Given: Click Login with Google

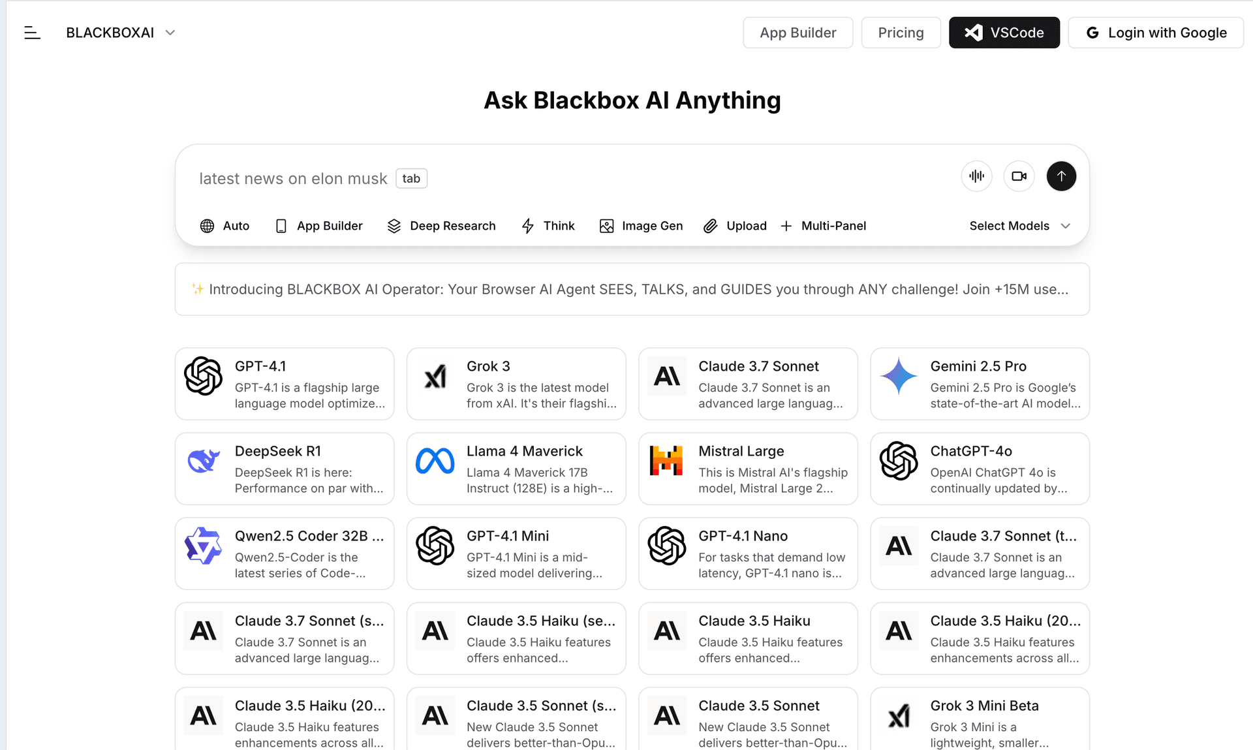Looking at the screenshot, I should pyautogui.click(x=1156, y=33).
